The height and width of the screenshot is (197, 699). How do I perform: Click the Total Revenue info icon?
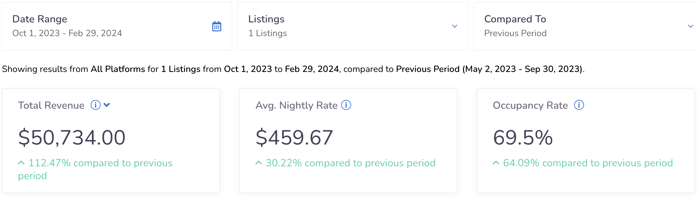point(96,105)
